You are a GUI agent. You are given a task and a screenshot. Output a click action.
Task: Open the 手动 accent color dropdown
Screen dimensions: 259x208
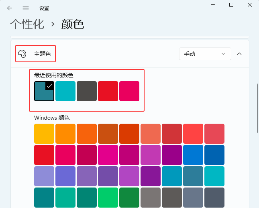205,54
